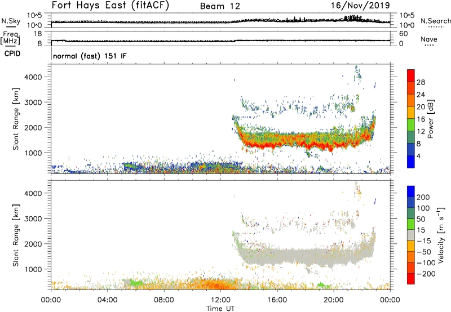Click the '1000' tick of the velocity panel

(33, 269)
